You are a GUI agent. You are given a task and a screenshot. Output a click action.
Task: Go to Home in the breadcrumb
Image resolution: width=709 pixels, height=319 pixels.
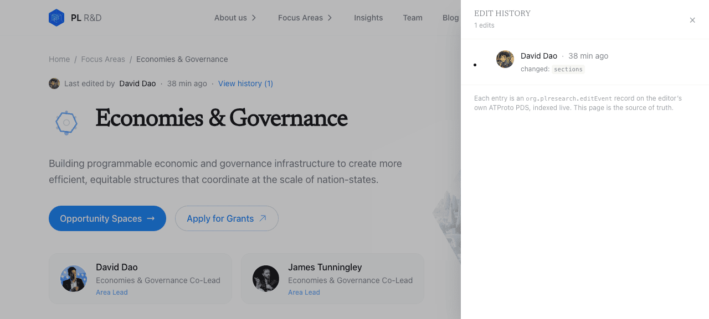point(59,59)
